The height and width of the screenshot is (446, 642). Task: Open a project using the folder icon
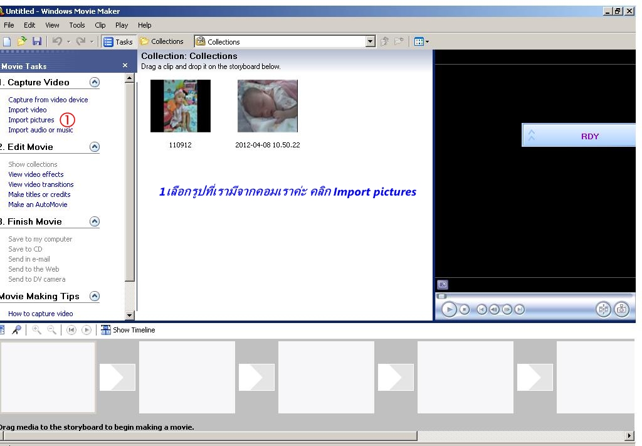point(22,41)
